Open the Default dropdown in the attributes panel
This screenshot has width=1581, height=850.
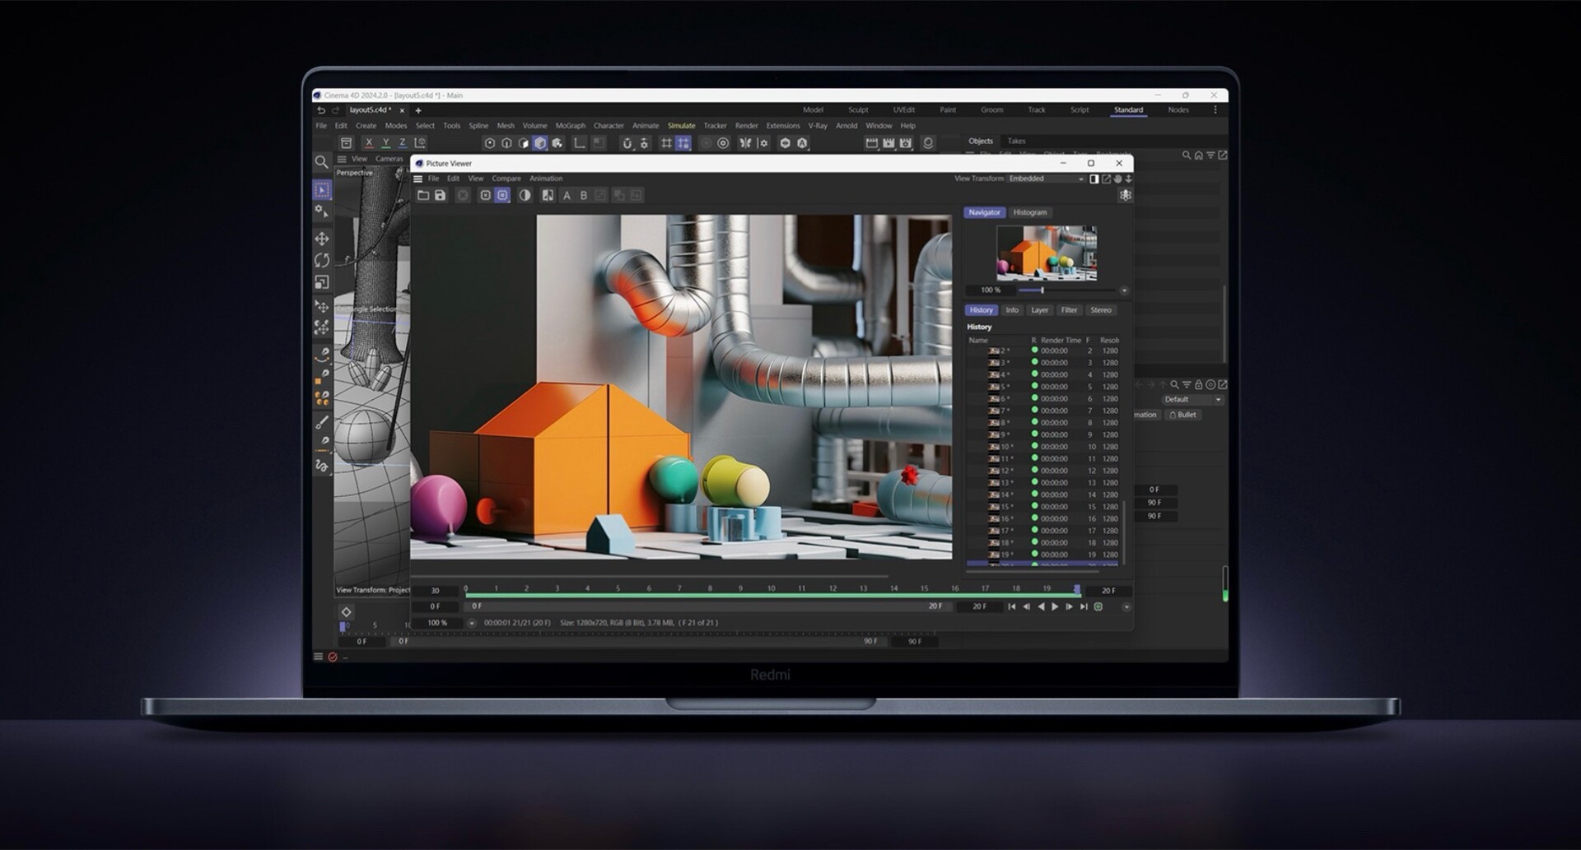[1192, 399]
